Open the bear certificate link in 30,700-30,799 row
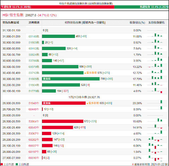The height and width of the screenshot is (166, 169). pyautogui.click(x=34, y=55)
